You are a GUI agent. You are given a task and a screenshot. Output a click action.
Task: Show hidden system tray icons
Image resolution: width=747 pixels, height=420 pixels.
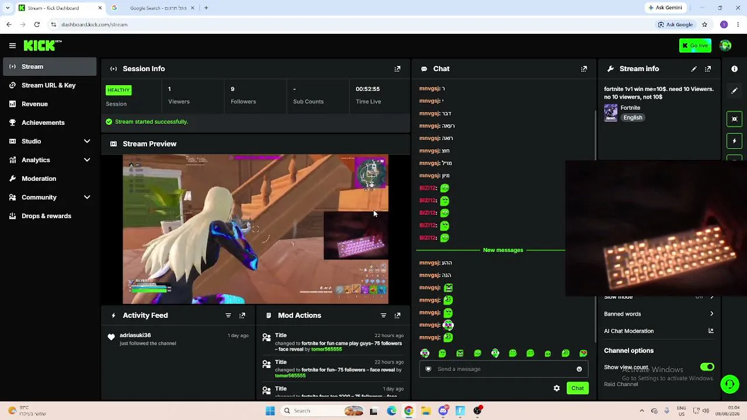pyautogui.click(x=641, y=411)
